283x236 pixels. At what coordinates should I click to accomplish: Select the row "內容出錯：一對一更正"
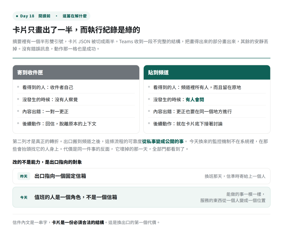pos(76,112)
